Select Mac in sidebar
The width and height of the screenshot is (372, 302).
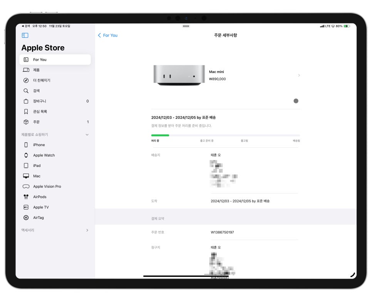(x=55, y=176)
